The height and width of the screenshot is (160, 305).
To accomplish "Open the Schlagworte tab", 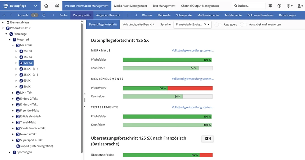I will click(184, 15).
